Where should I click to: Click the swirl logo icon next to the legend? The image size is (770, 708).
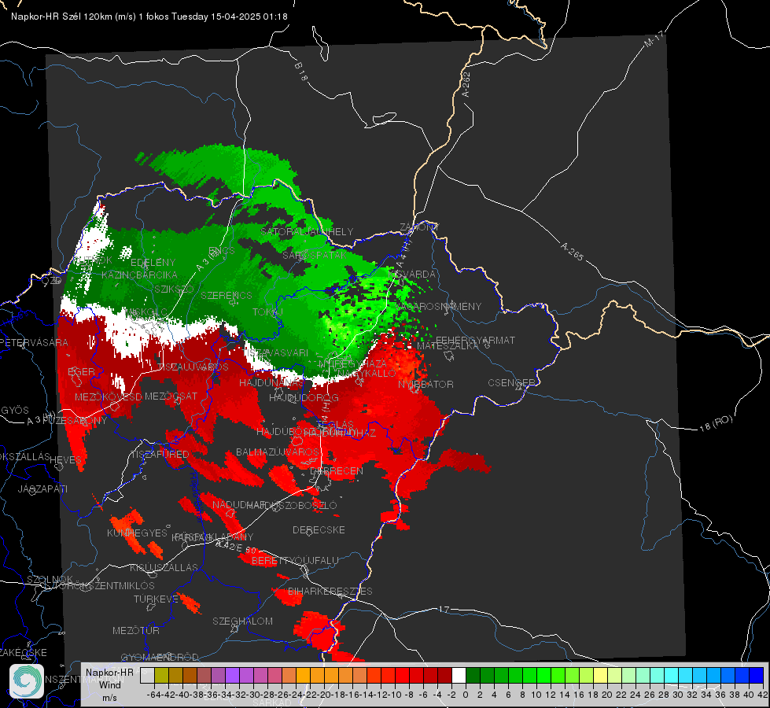(27, 680)
